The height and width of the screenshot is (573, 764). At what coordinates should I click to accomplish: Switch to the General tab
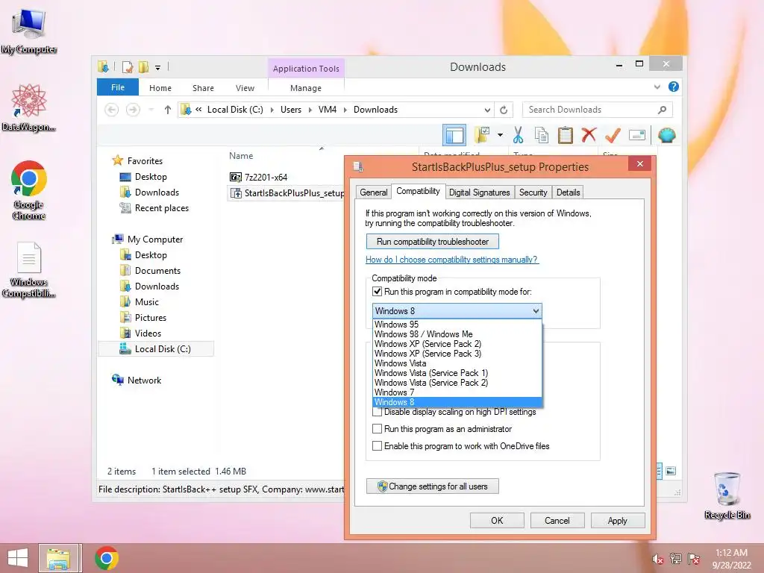(374, 192)
